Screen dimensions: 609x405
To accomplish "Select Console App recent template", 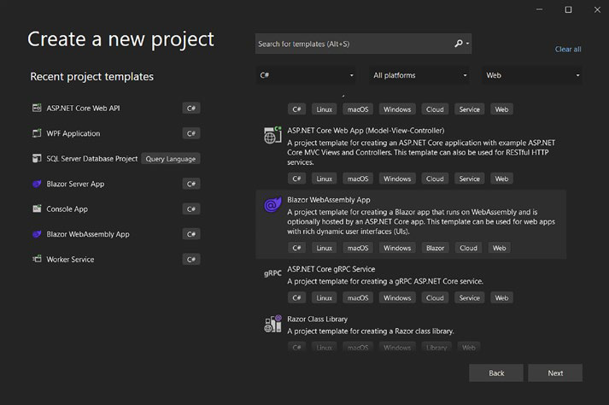I will (116, 208).
